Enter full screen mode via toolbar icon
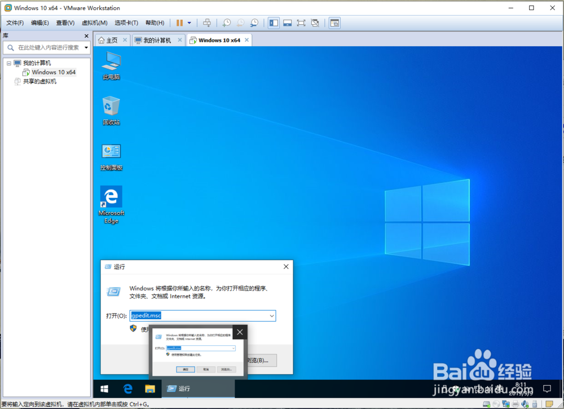 point(301,23)
